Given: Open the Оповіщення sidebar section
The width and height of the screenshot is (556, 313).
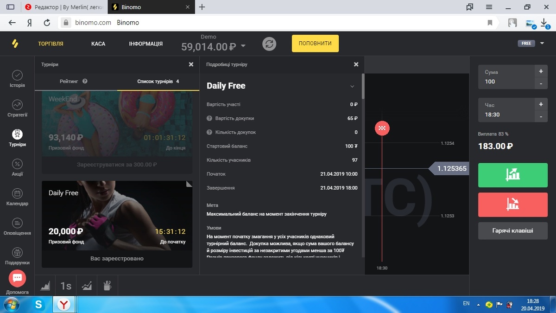Looking at the screenshot, I should 17,227.
